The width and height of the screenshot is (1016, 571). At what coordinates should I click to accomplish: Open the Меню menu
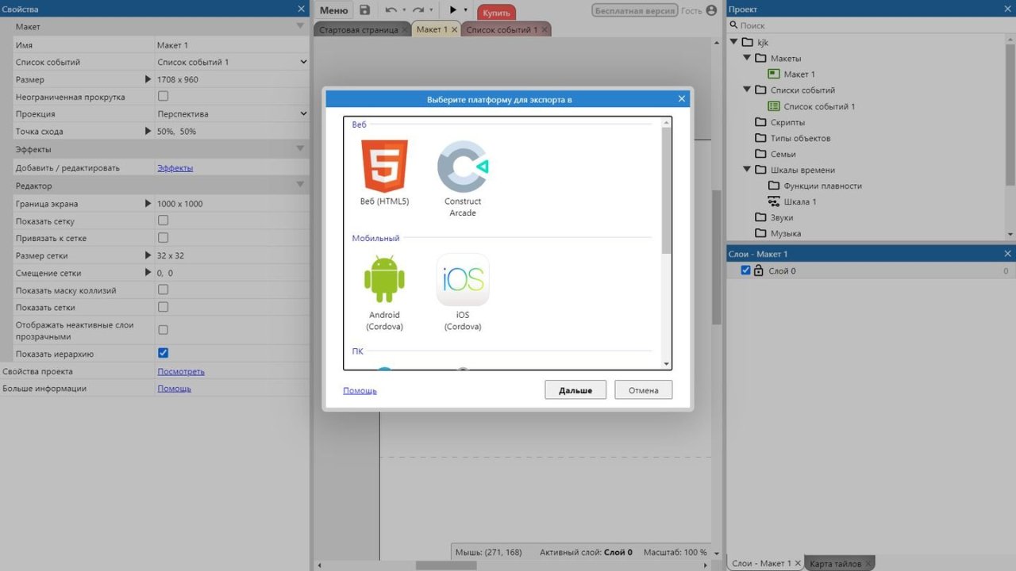[333, 10]
